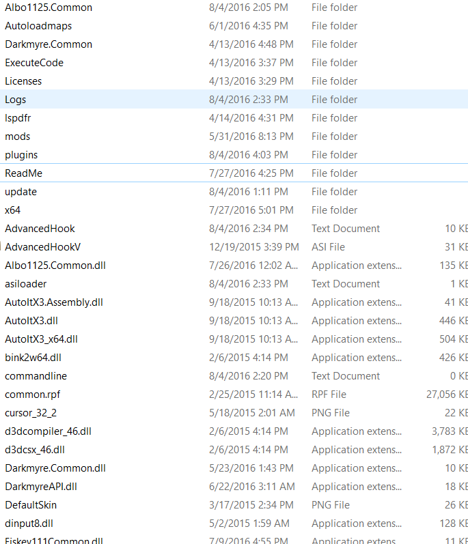Select the d3dcsx_46.dll file
468x544 pixels.
pyautogui.click(x=35, y=450)
